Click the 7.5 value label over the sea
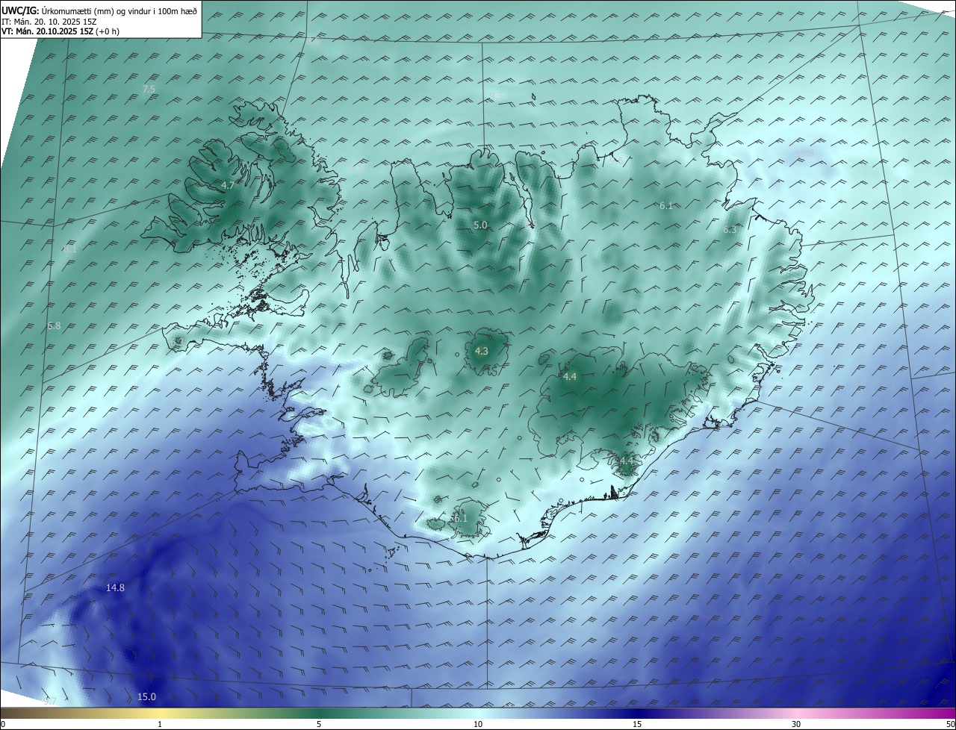Screen dimensions: 956x730 [149, 89]
